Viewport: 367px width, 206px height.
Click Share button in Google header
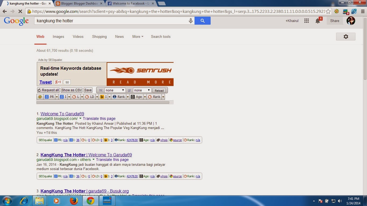[x=335, y=21]
